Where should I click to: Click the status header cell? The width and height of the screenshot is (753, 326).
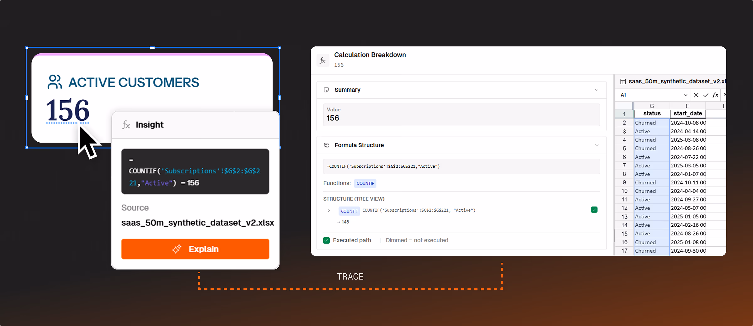(652, 113)
